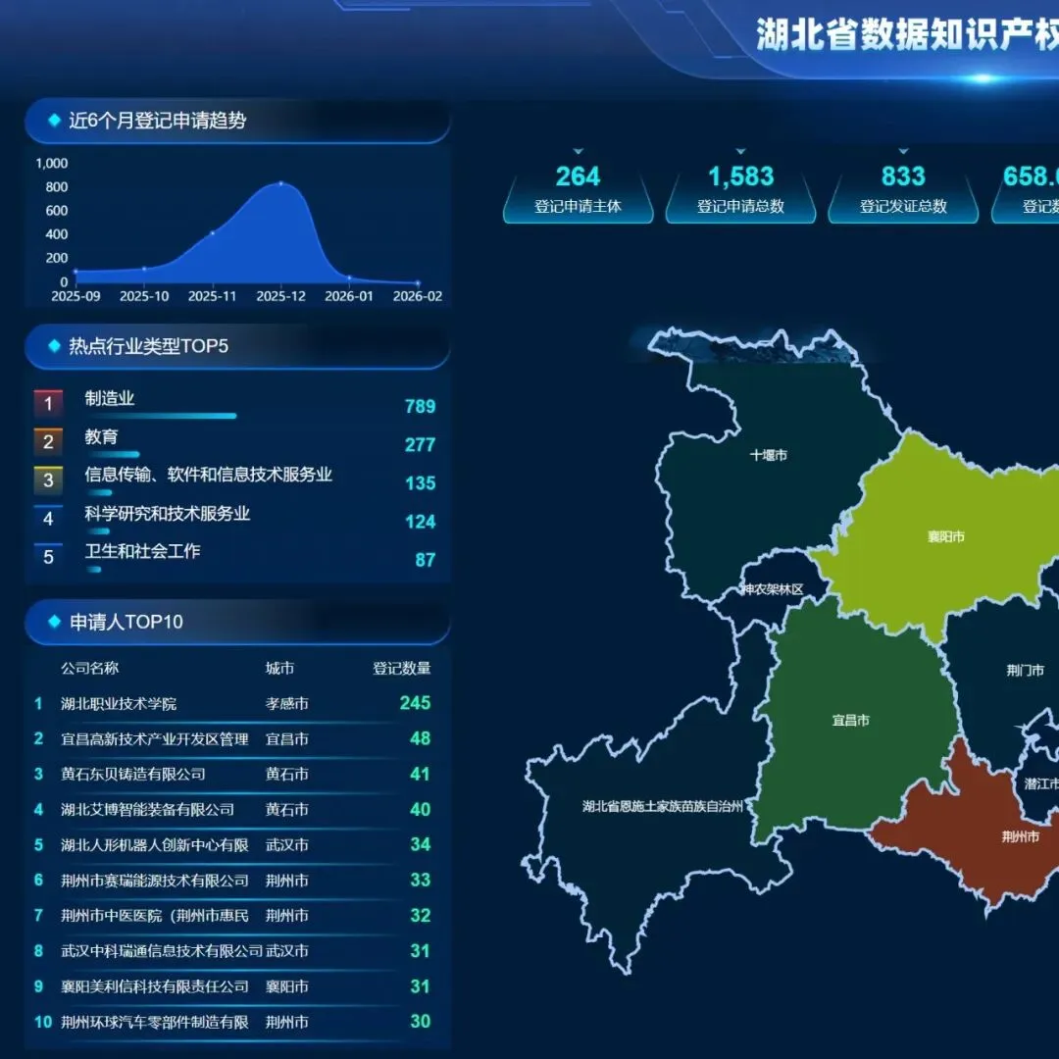Click the 公司名称 column header

90,668
